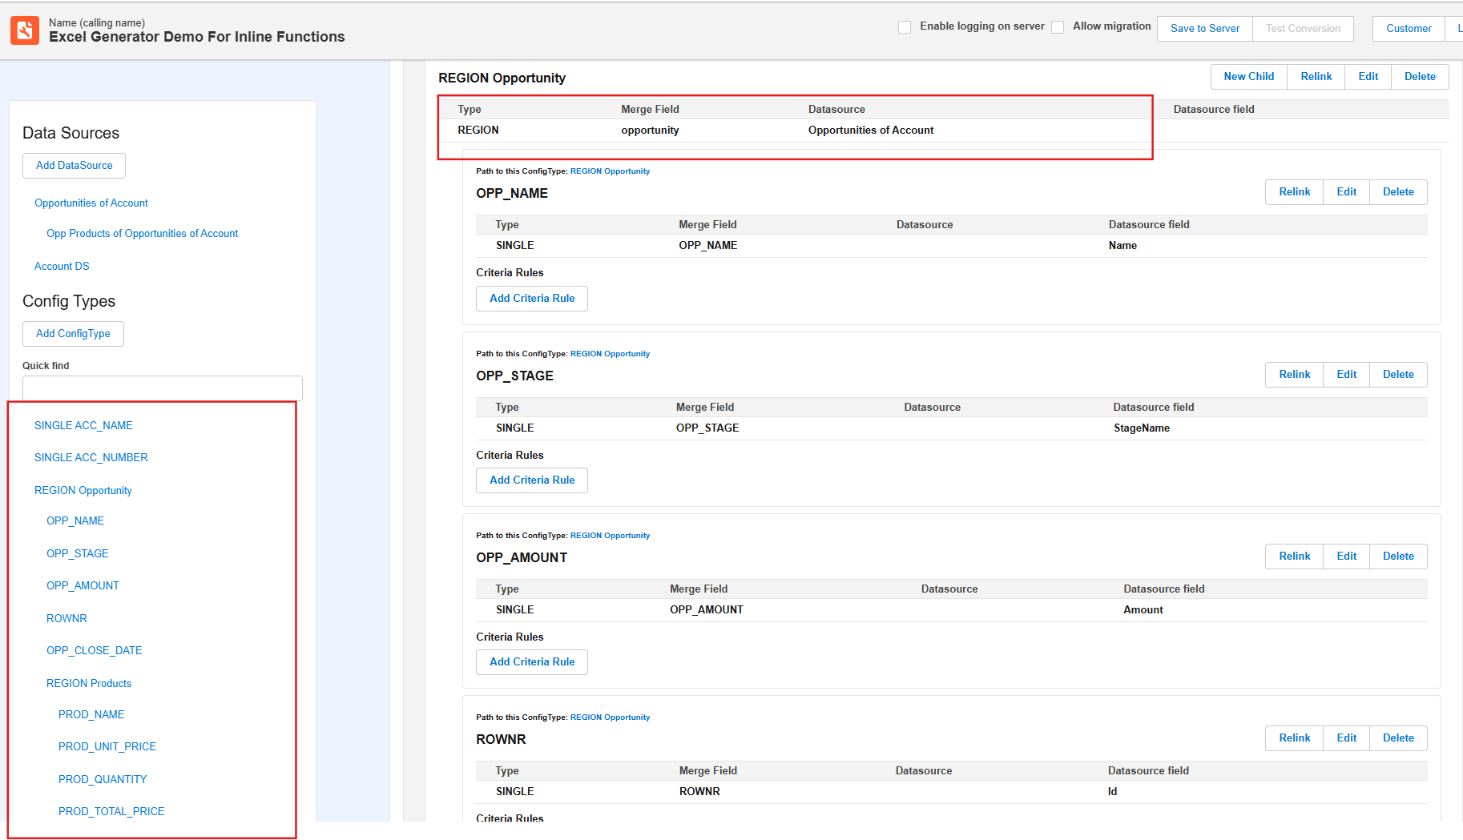
Task: Open Opportunities of Account data source
Action: pyautogui.click(x=91, y=203)
